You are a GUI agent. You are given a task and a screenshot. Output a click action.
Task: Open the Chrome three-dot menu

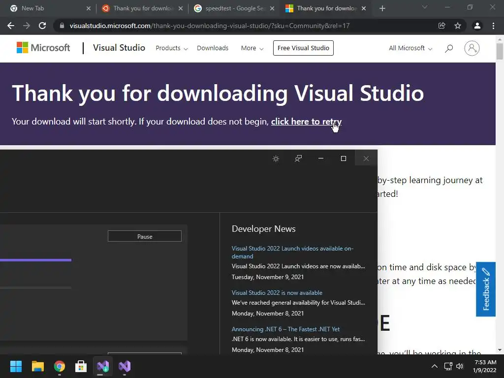pyautogui.click(x=493, y=26)
